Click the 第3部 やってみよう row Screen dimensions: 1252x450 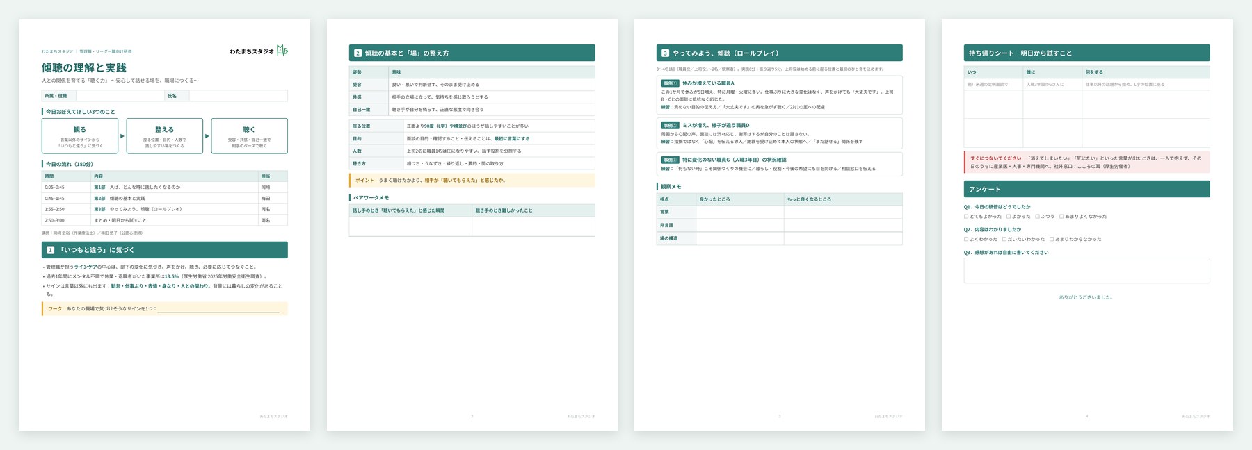[x=165, y=209]
